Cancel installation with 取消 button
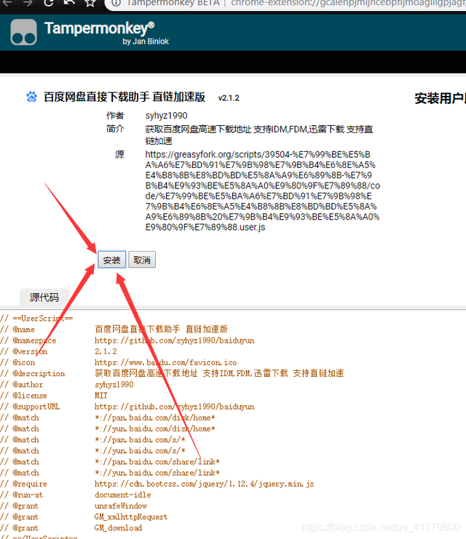The width and height of the screenshot is (466, 539). click(142, 260)
